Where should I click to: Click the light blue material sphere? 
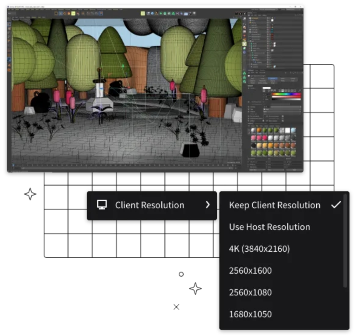pyautogui.click(x=294, y=131)
